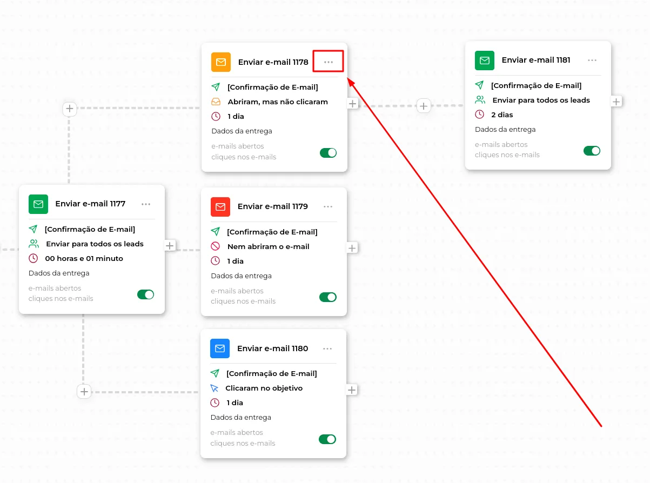Click the paper plane icon in e-mail 1179
The width and height of the screenshot is (650, 483).
216,232
